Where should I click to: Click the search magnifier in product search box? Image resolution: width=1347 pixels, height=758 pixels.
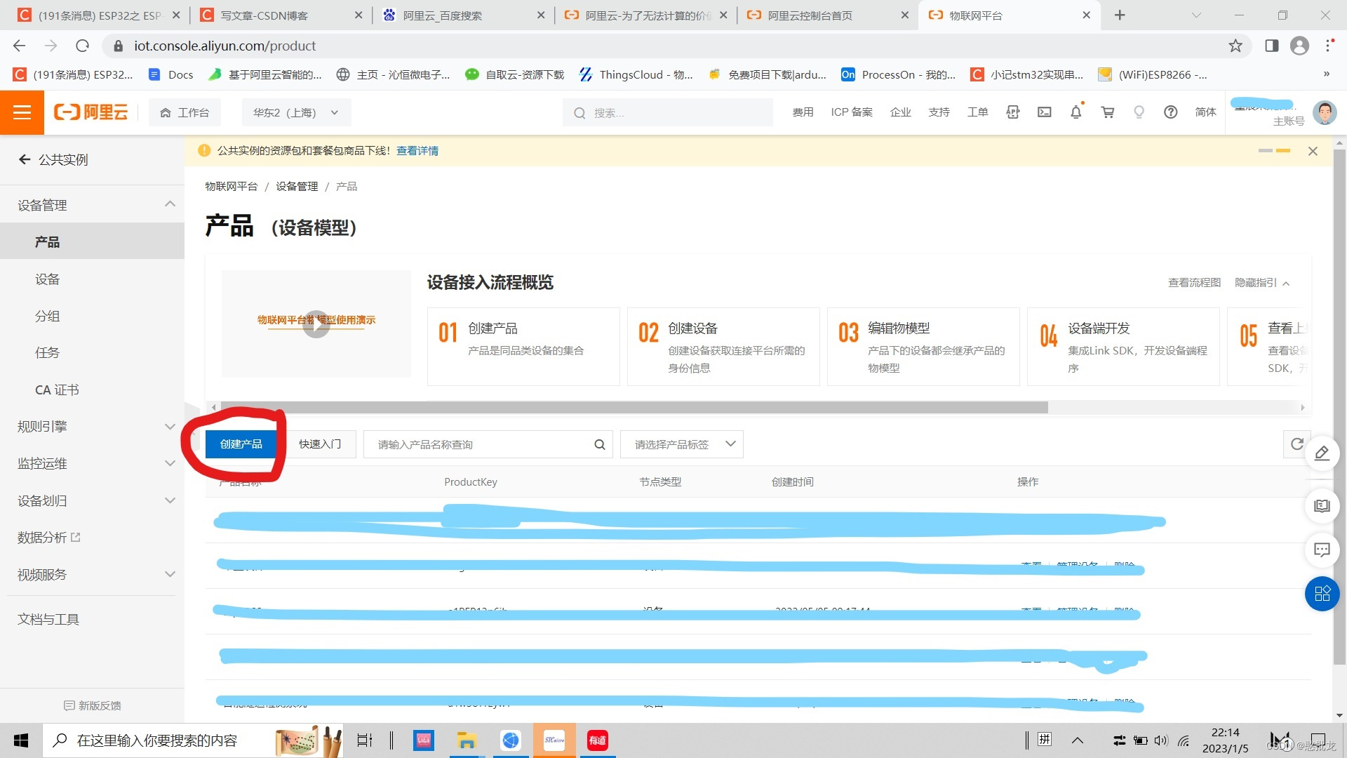point(599,444)
